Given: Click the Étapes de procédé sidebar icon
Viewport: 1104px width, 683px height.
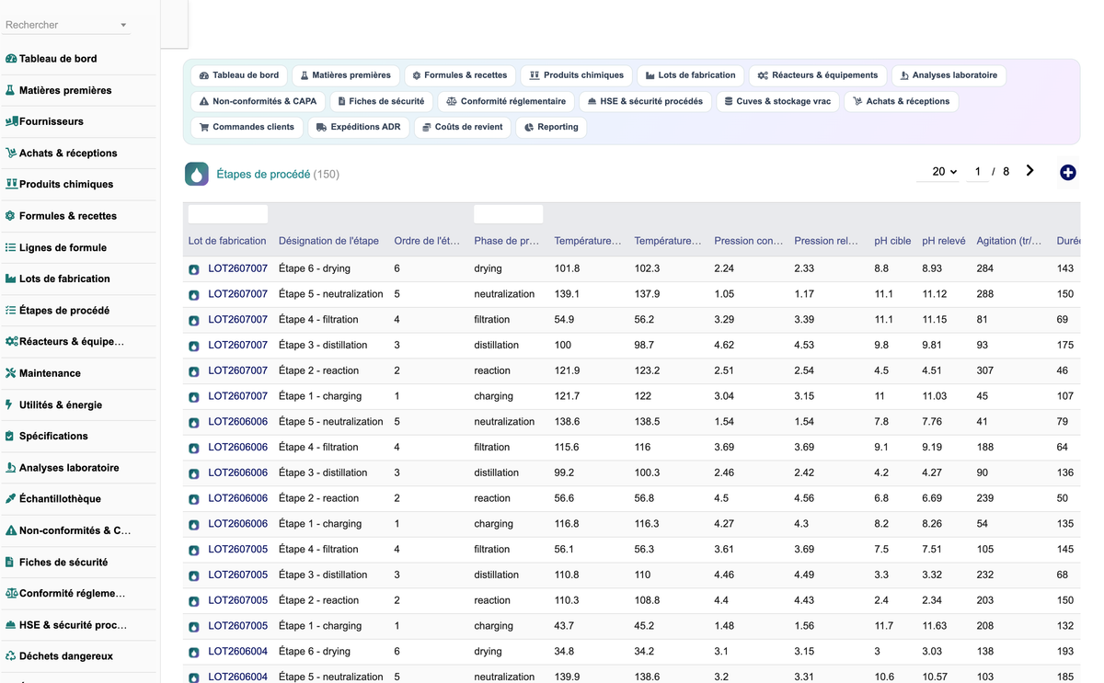Looking at the screenshot, I should click(11, 310).
